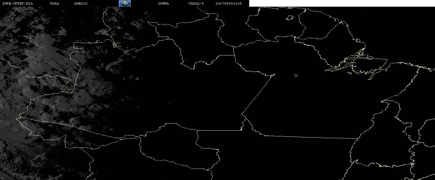Click the 200709302145 timestamp

(229, 3)
